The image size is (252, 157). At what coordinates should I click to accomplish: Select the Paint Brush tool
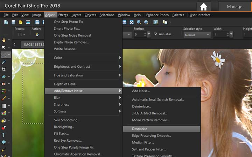pyautogui.click(x=4, y=98)
